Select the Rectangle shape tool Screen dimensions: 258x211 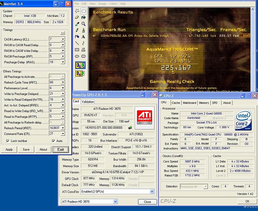click(77, 50)
